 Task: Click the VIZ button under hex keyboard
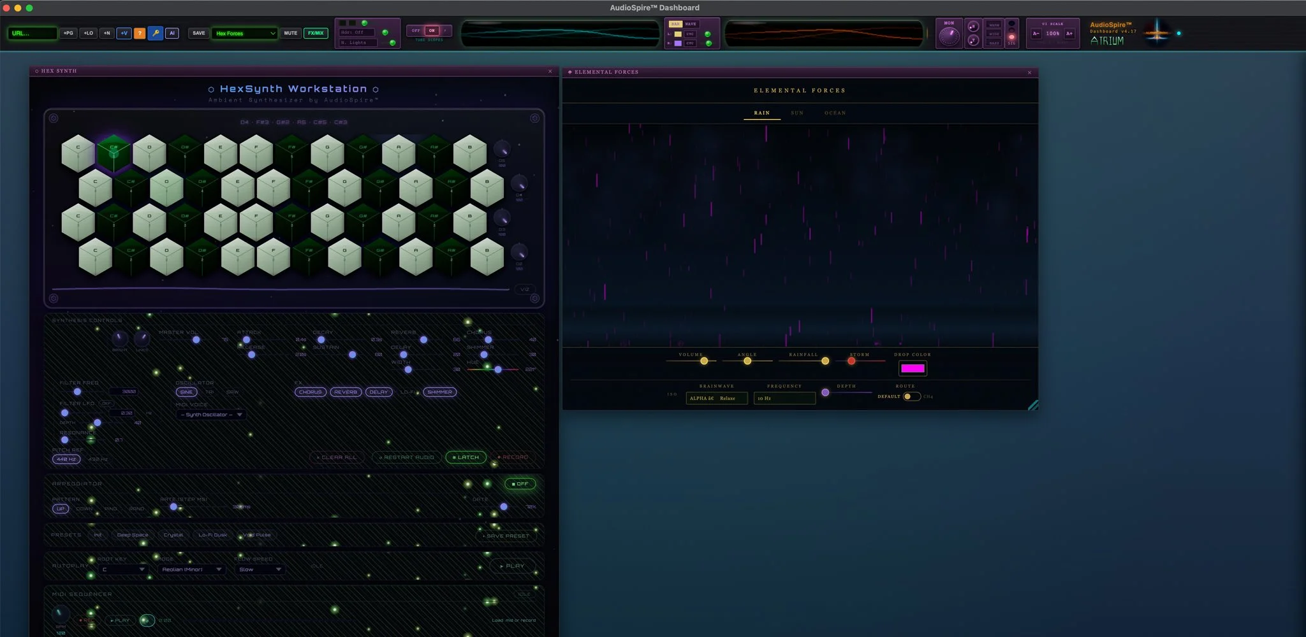pyautogui.click(x=525, y=289)
